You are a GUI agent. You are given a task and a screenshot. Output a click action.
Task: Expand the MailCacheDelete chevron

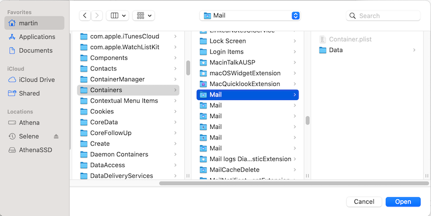[295, 170]
